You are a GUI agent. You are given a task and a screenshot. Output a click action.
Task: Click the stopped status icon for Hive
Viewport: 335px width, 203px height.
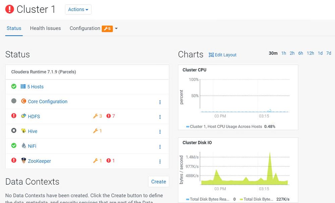coord(14,130)
